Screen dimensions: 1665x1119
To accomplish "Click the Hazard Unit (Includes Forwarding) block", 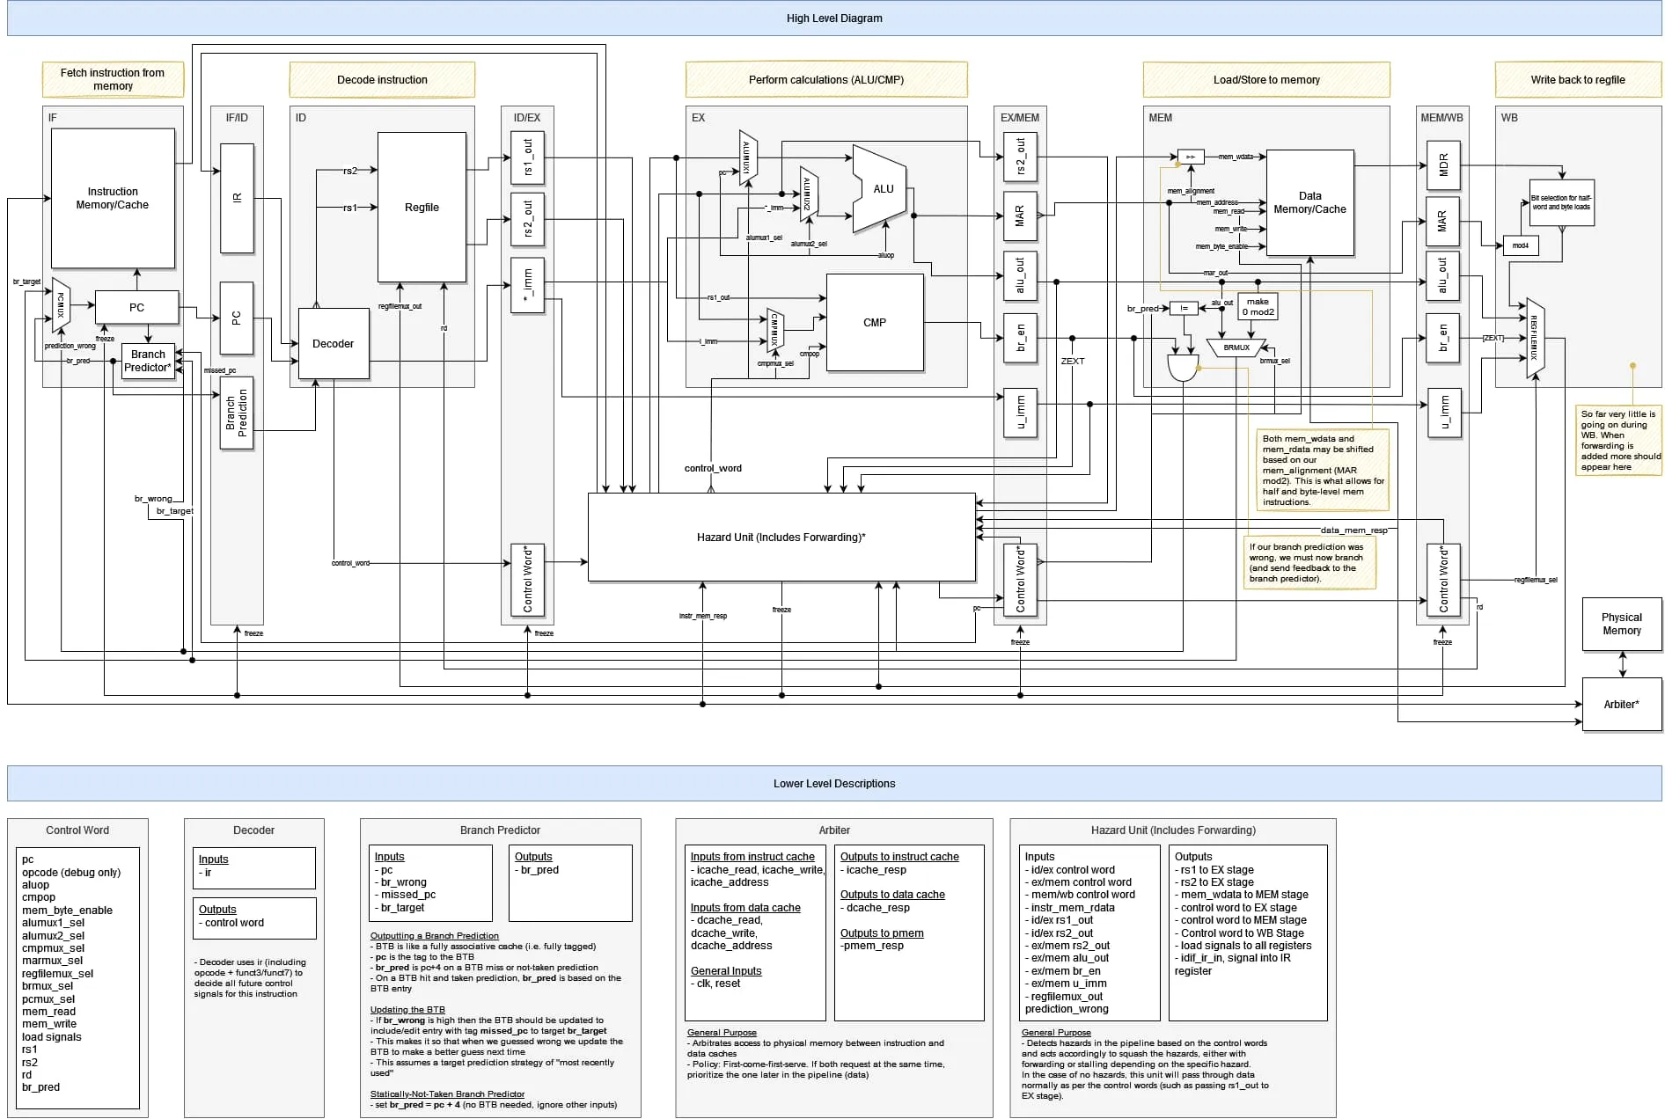I will pos(781,537).
